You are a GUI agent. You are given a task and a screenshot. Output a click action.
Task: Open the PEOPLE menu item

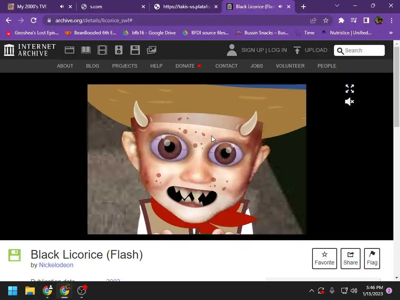point(327,66)
